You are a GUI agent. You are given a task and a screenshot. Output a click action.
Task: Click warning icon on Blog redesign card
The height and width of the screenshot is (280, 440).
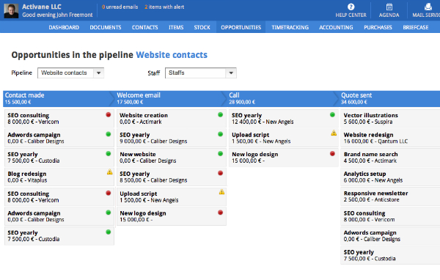109,172
